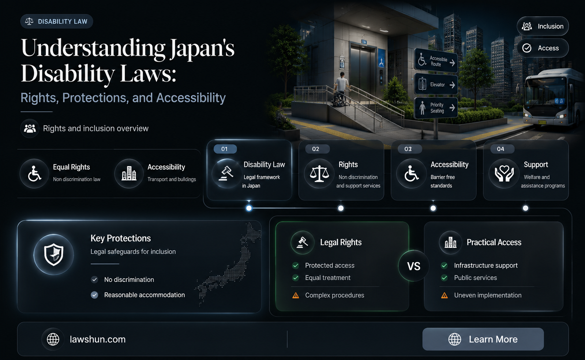Click the Key Protections heading

[x=121, y=239]
